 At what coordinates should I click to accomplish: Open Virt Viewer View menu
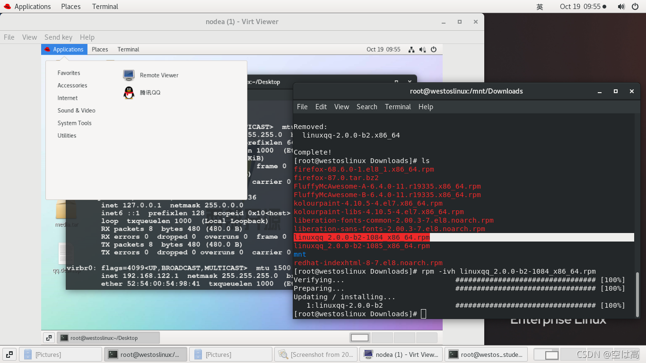(x=29, y=37)
